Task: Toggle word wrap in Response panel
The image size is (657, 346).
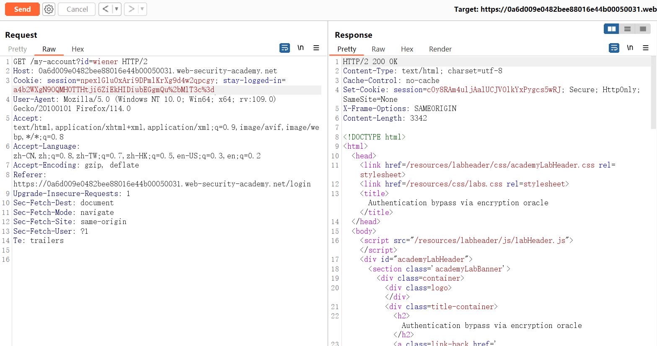Action: coord(614,48)
